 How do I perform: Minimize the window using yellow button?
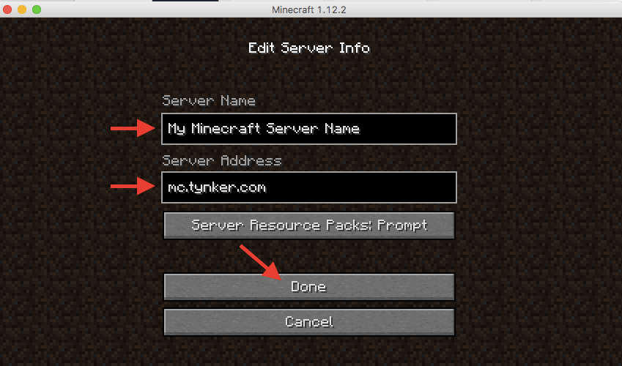pos(22,10)
